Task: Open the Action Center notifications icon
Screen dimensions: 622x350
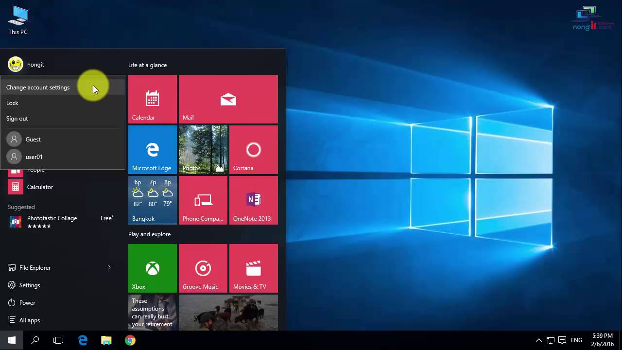Action: 562,340
